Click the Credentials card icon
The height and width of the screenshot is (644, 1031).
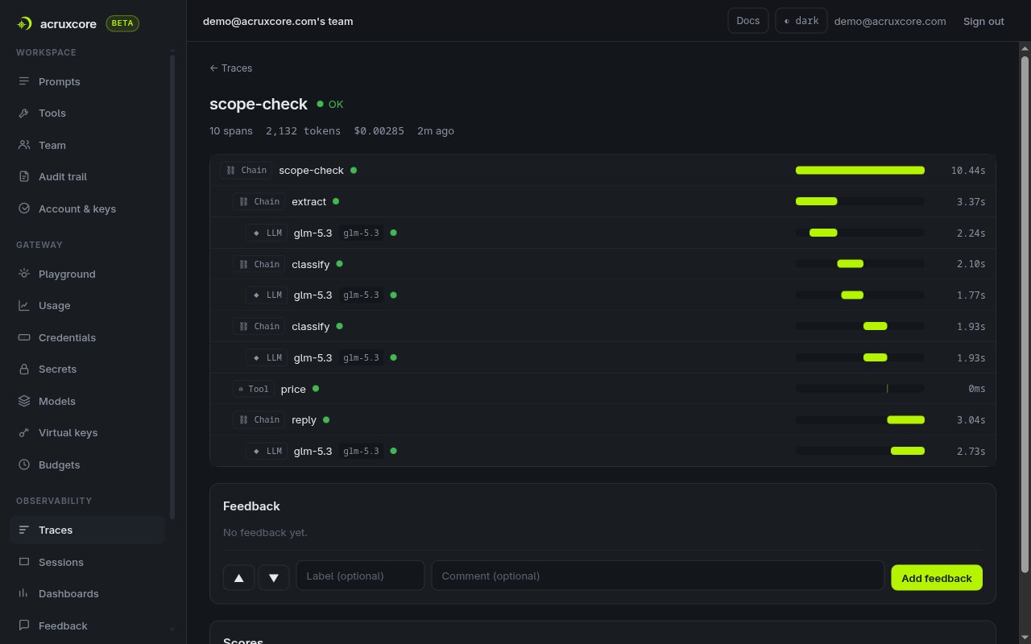pos(24,337)
